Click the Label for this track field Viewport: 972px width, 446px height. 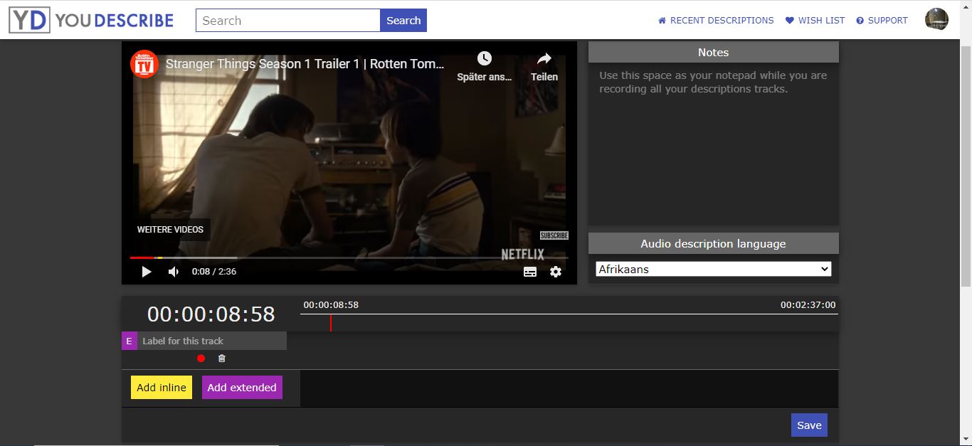[211, 341]
